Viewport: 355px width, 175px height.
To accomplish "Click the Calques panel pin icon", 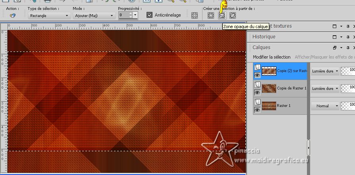I will point(348,48).
